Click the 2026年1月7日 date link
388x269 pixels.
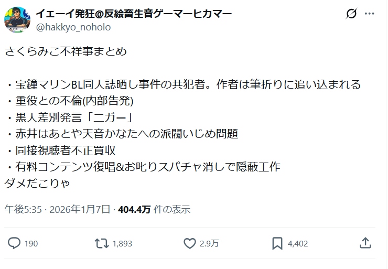coord(77,209)
